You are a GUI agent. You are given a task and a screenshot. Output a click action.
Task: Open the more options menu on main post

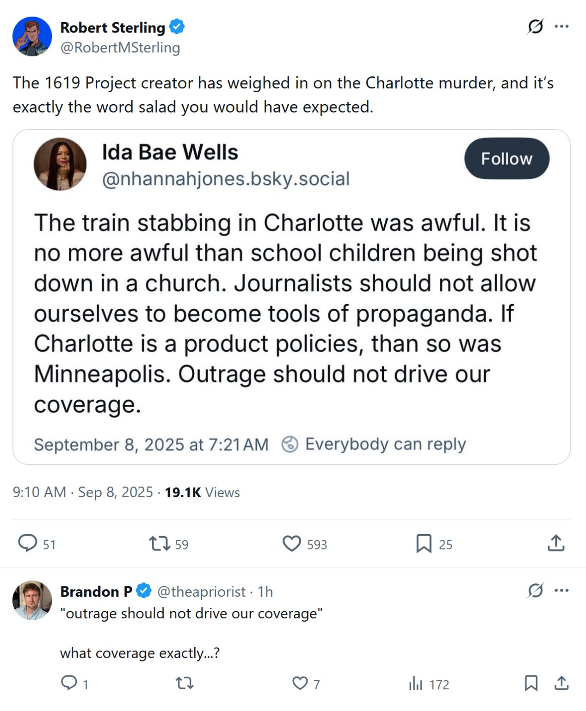pyautogui.click(x=561, y=26)
